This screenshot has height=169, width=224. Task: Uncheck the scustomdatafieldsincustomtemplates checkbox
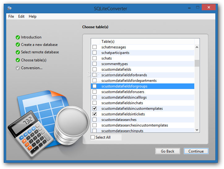[94, 109]
